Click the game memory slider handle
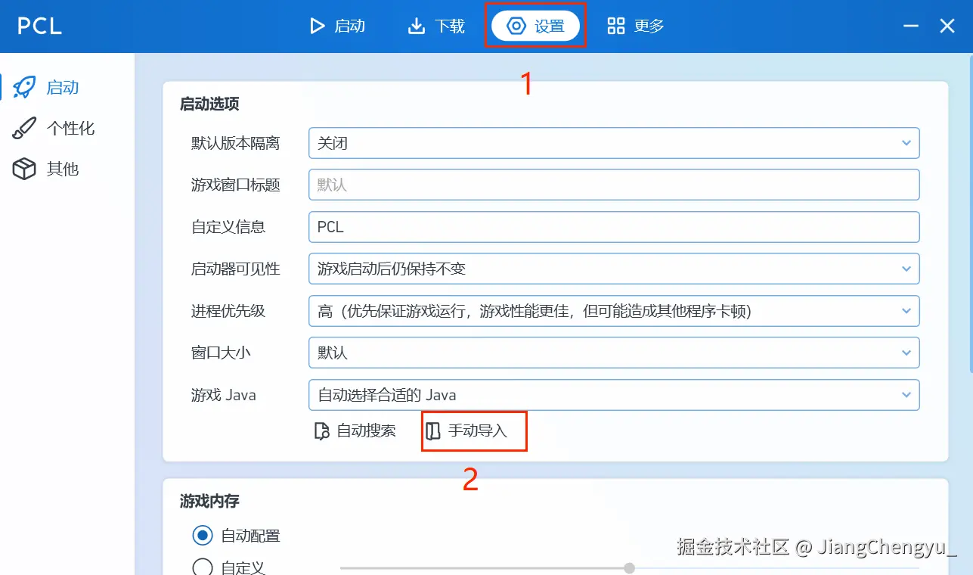 629,567
